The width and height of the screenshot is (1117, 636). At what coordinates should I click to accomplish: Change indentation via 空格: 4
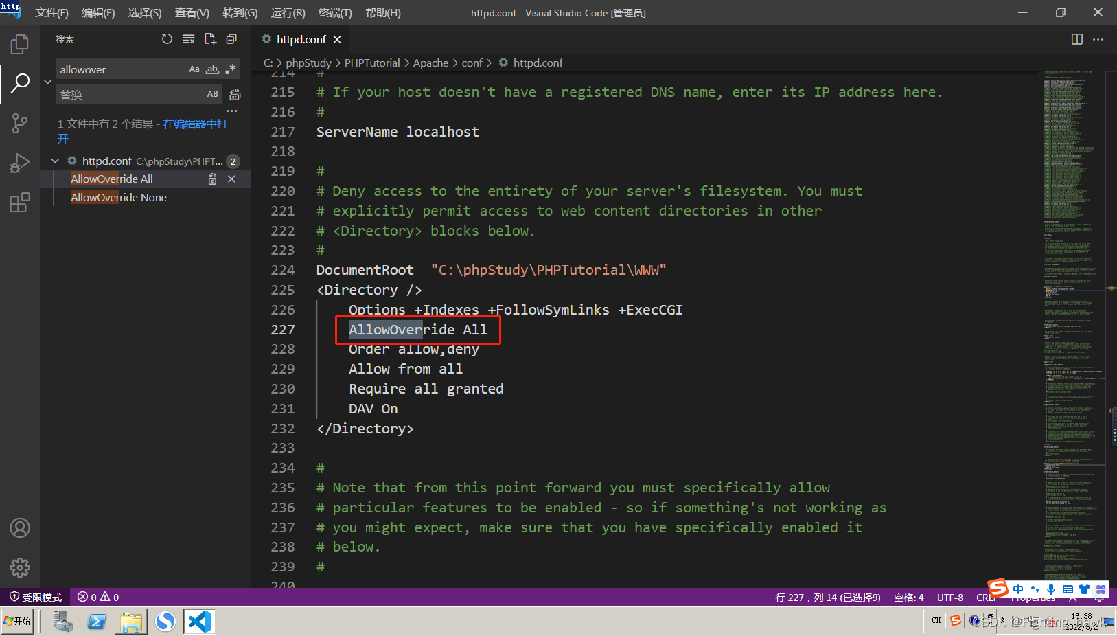click(x=908, y=598)
